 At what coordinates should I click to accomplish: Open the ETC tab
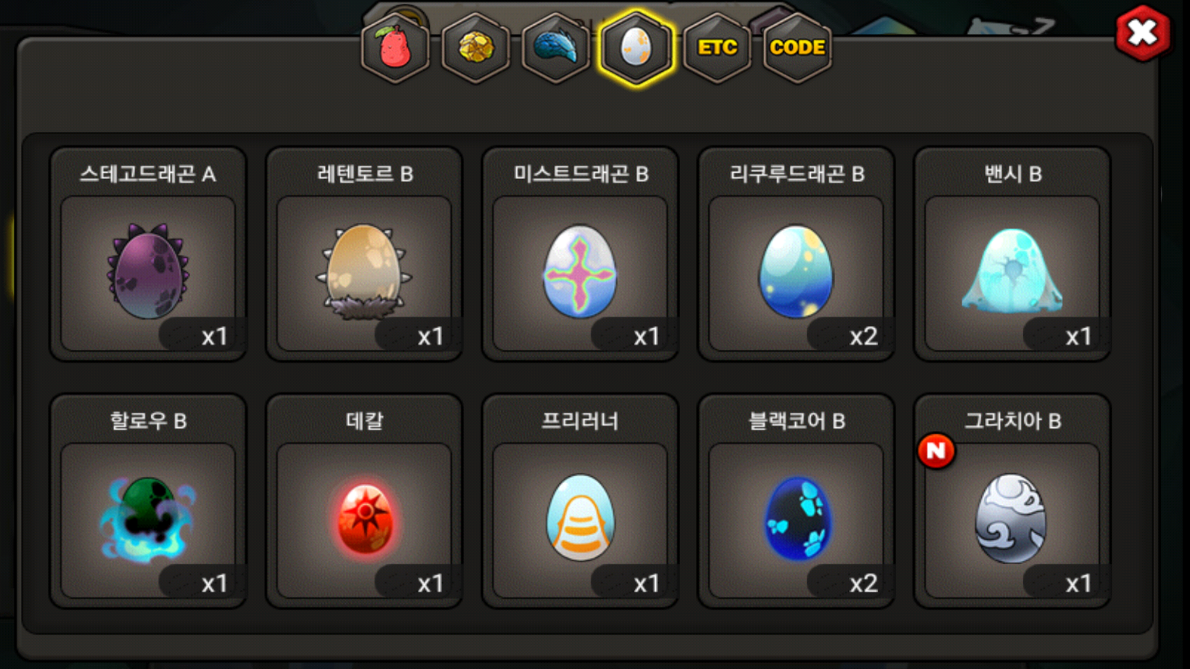tap(717, 48)
